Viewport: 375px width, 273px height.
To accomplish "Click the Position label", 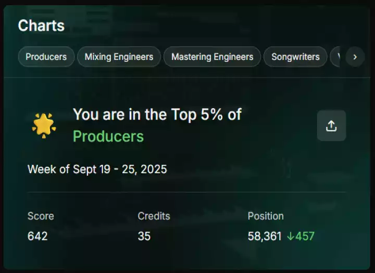I will [x=266, y=216].
